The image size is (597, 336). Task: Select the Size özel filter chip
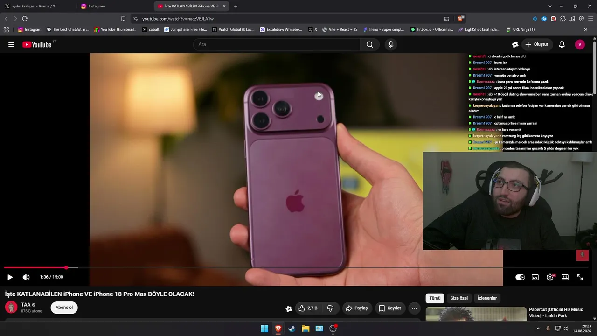coord(459,298)
